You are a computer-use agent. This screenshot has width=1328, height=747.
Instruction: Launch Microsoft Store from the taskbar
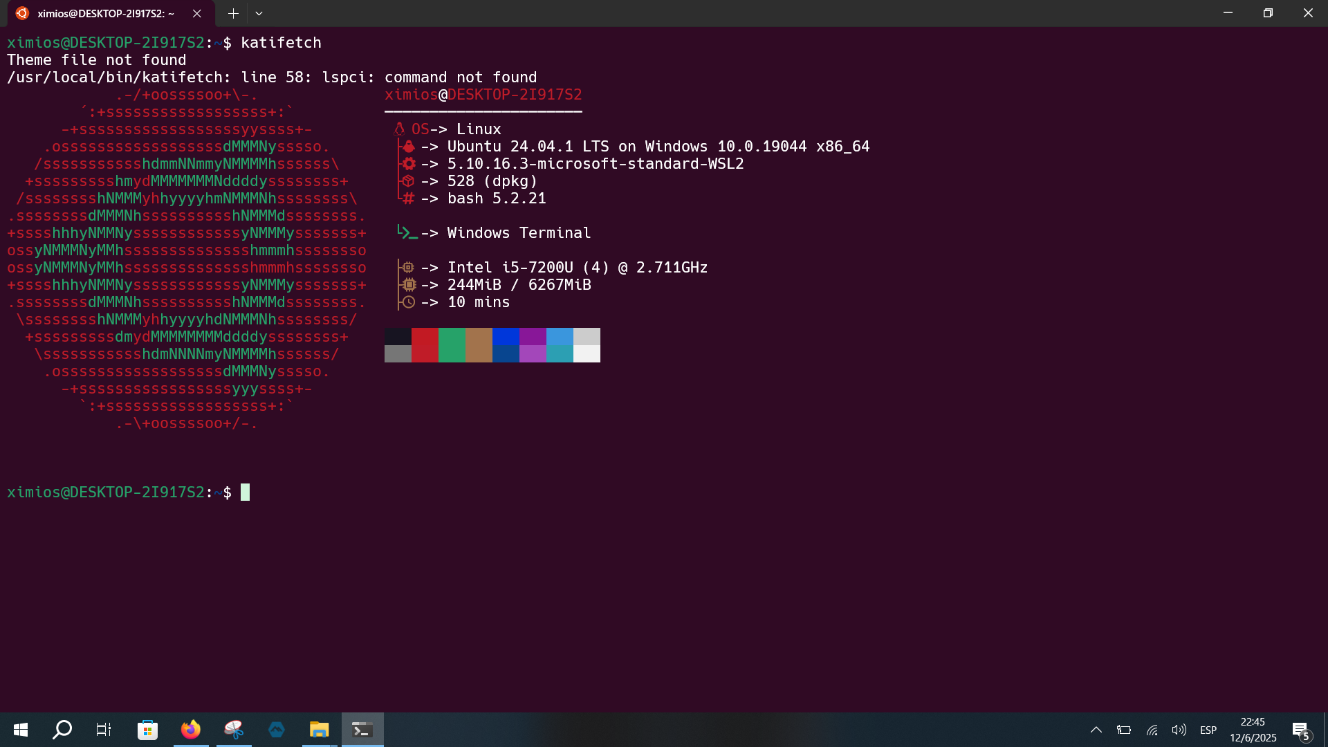tap(147, 729)
